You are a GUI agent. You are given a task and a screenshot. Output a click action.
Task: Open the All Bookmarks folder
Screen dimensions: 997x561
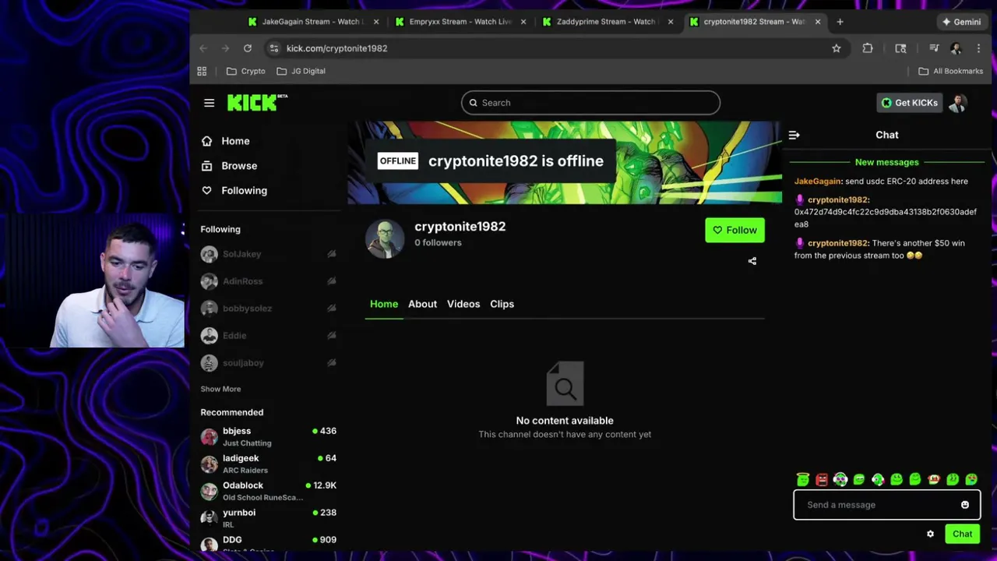point(950,71)
